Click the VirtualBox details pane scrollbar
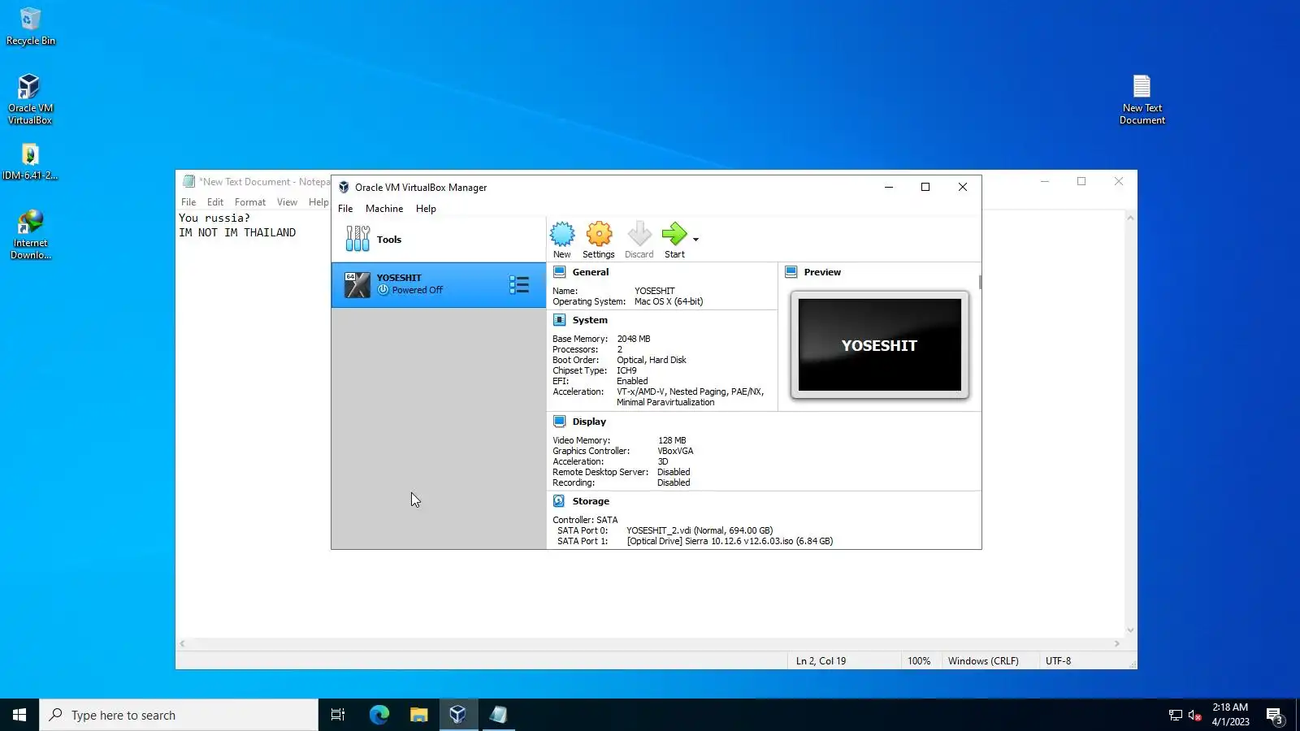Screen dimensions: 1300x731 (980, 282)
